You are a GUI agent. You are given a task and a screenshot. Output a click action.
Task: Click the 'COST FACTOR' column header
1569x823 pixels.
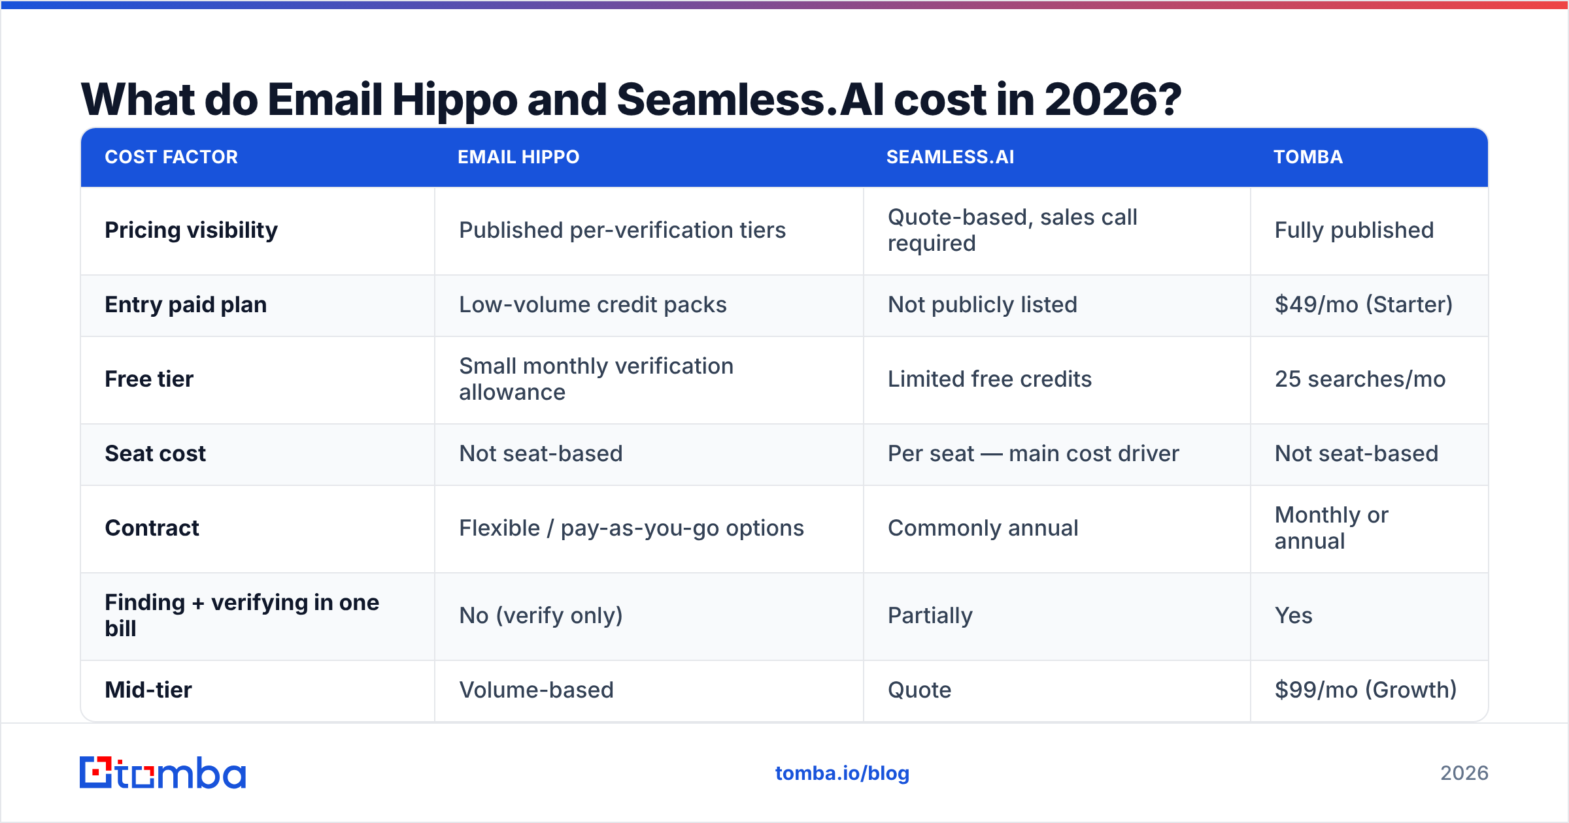(x=171, y=157)
